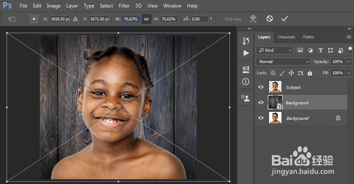Select the Subject layer thumbnail
The width and height of the screenshot is (354, 184).
[x=275, y=87]
